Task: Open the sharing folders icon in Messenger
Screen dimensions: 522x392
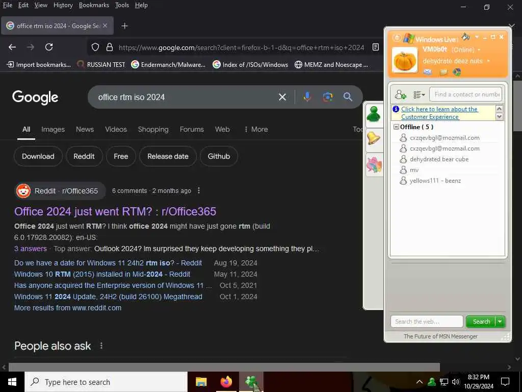Action: click(x=443, y=72)
